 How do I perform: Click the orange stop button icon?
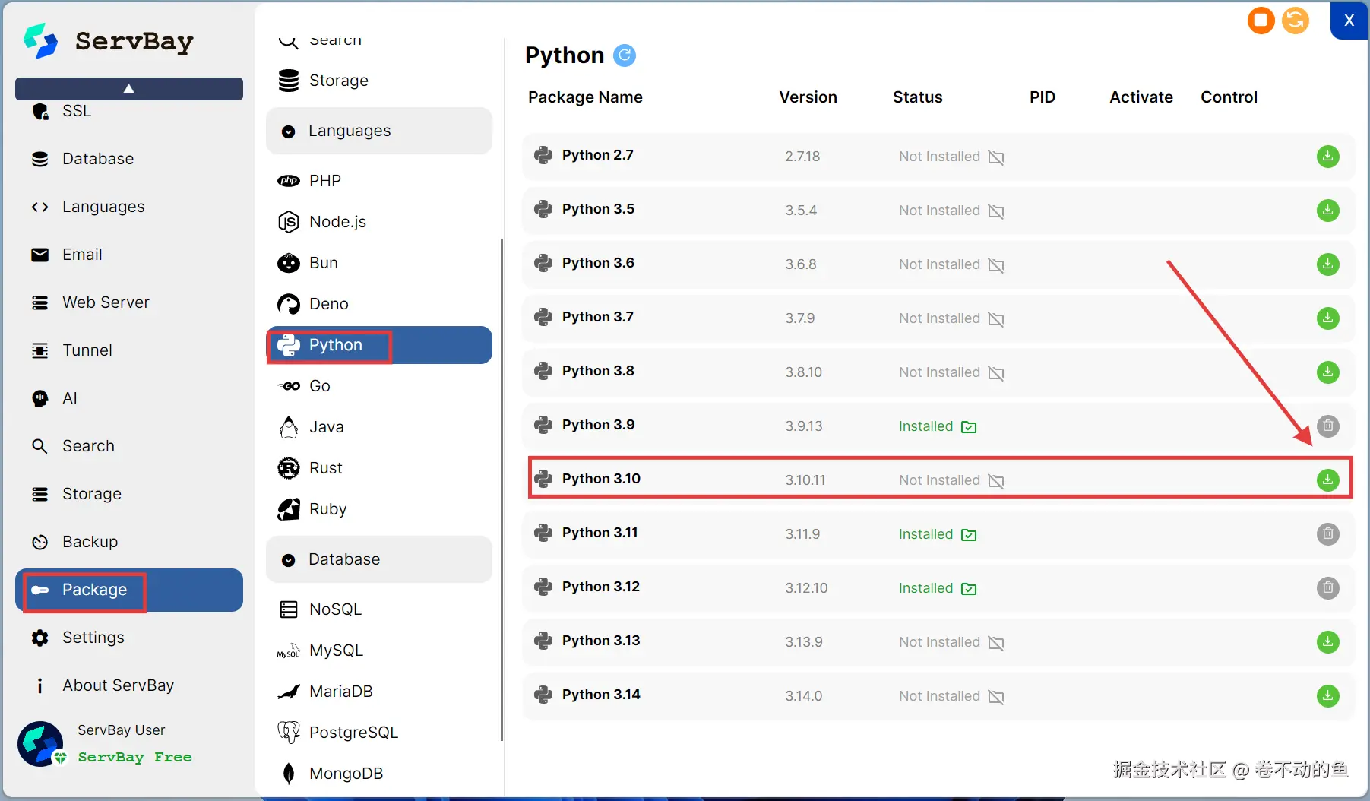(x=1261, y=21)
